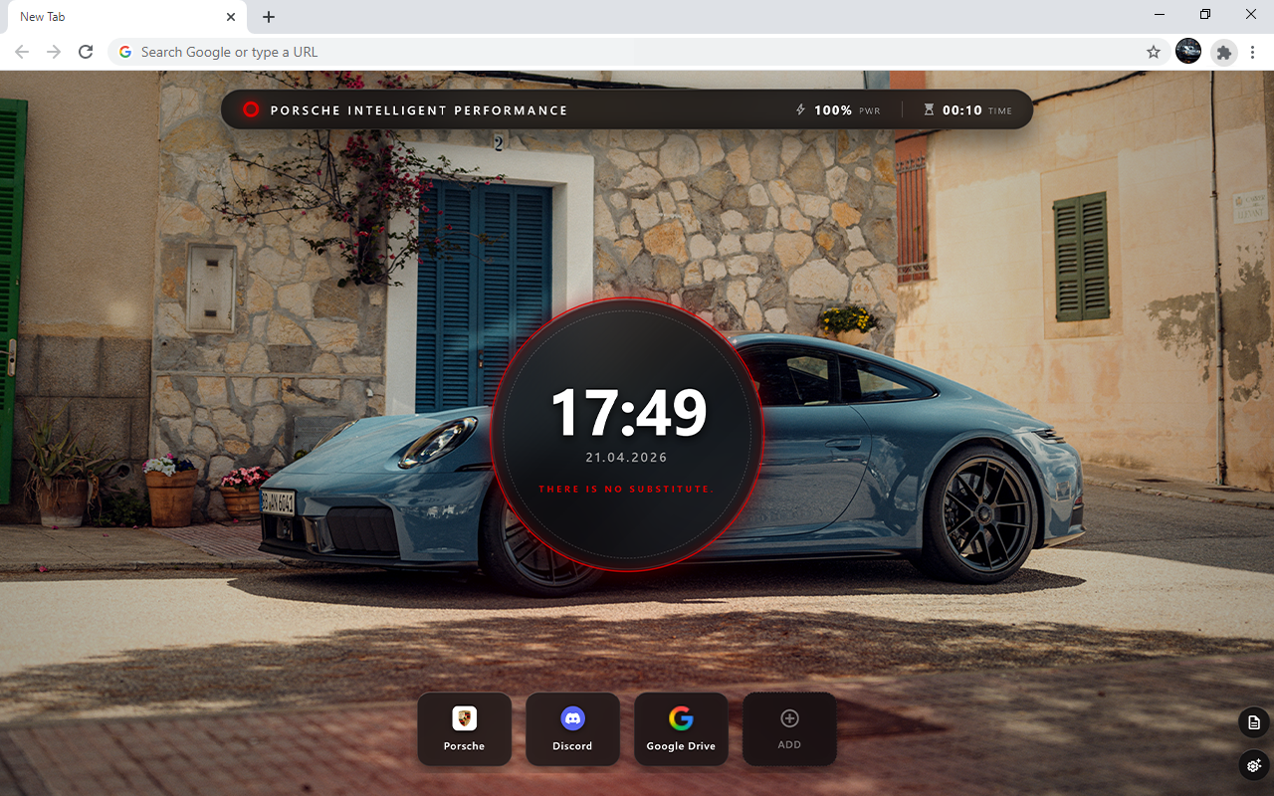Click the Google logo in address bar
The image size is (1274, 796).
[x=125, y=52]
